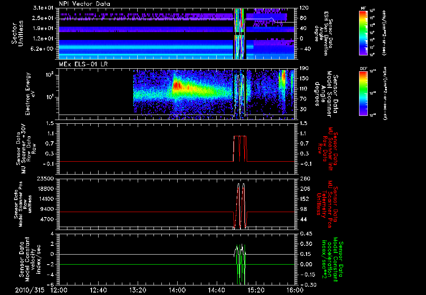The height and width of the screenshot is (295, 426).
Task: Click the NF color scale bar
Action: click(362, 33)
